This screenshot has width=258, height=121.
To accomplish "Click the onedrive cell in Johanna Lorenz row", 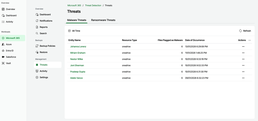I will pos(126,47).
